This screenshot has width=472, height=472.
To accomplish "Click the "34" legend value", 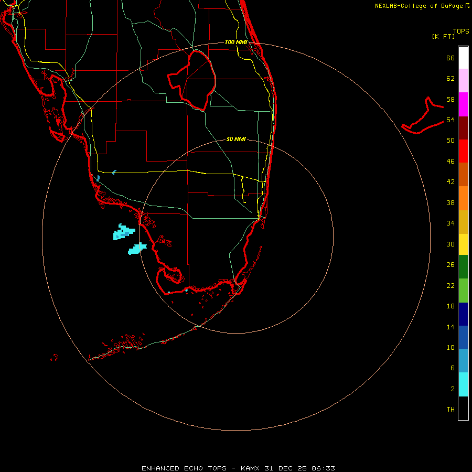I will (450, 223).
